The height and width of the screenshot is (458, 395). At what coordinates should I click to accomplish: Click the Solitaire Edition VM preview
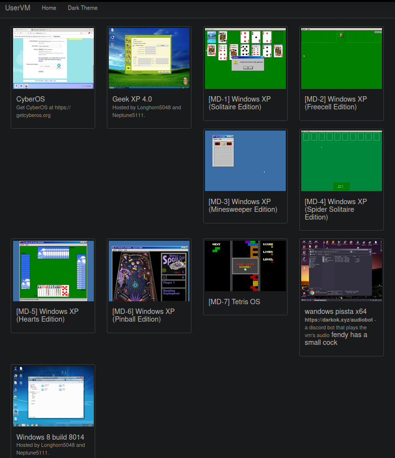[x=245, y=59]
